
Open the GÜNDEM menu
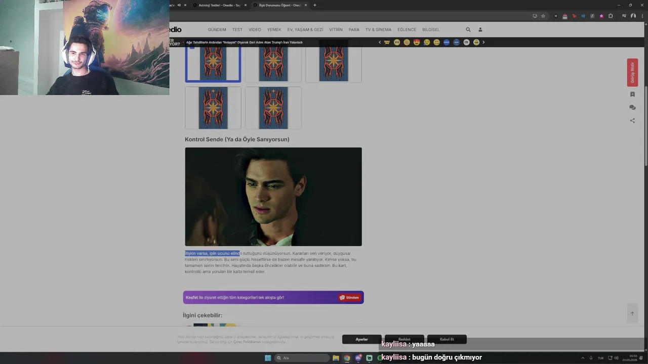point(217,30)
